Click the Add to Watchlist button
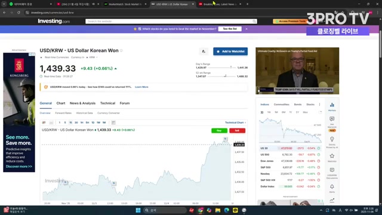382x215 pixels. point(230,51)
